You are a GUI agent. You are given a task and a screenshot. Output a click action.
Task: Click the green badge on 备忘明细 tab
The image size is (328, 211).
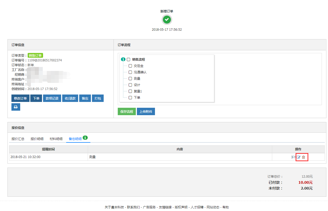[85, 138]
